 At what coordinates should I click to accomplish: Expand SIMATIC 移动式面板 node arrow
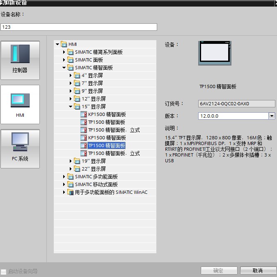click(64, 184)
